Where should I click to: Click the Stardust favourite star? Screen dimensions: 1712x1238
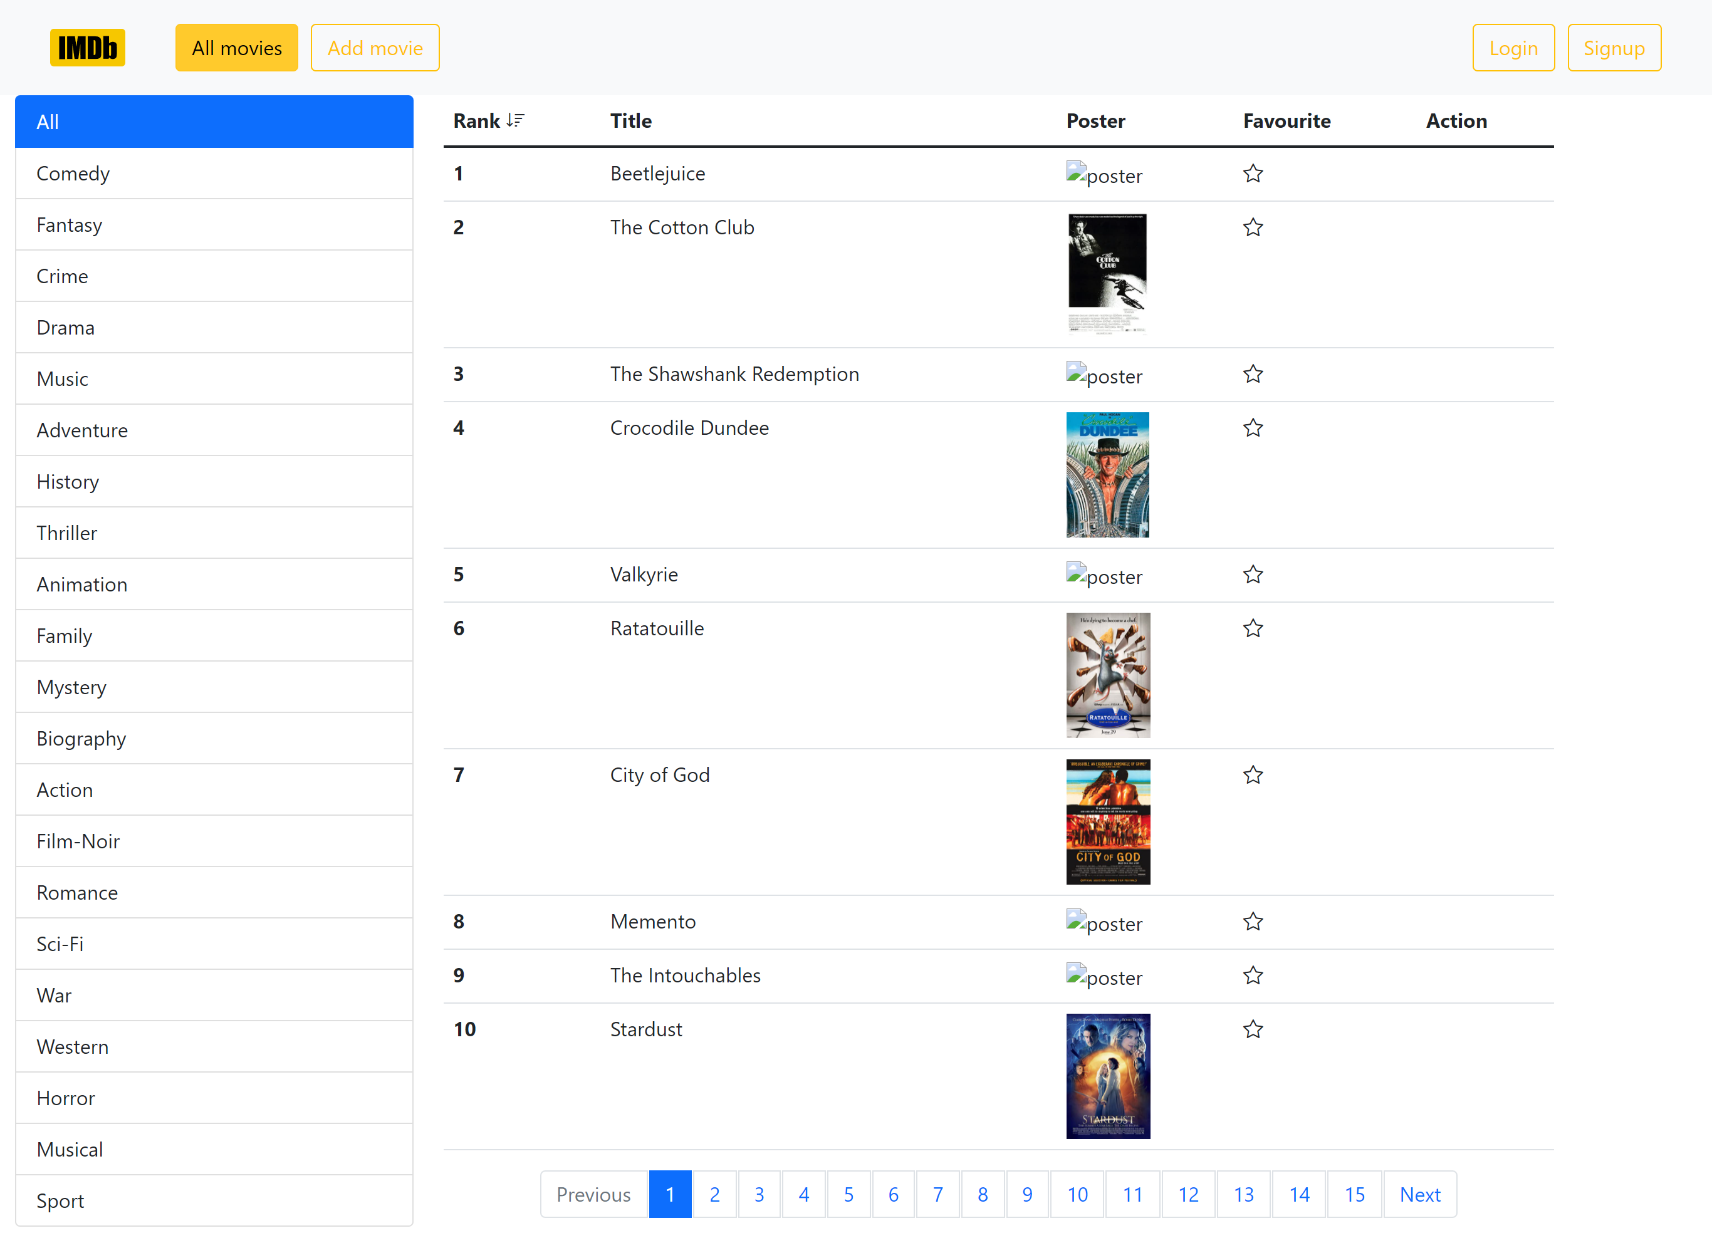click(1252, 1029)
